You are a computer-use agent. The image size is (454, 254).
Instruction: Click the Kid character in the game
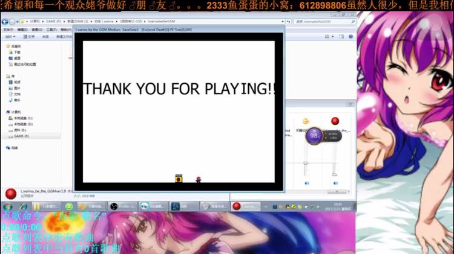(x=198, y=180)
